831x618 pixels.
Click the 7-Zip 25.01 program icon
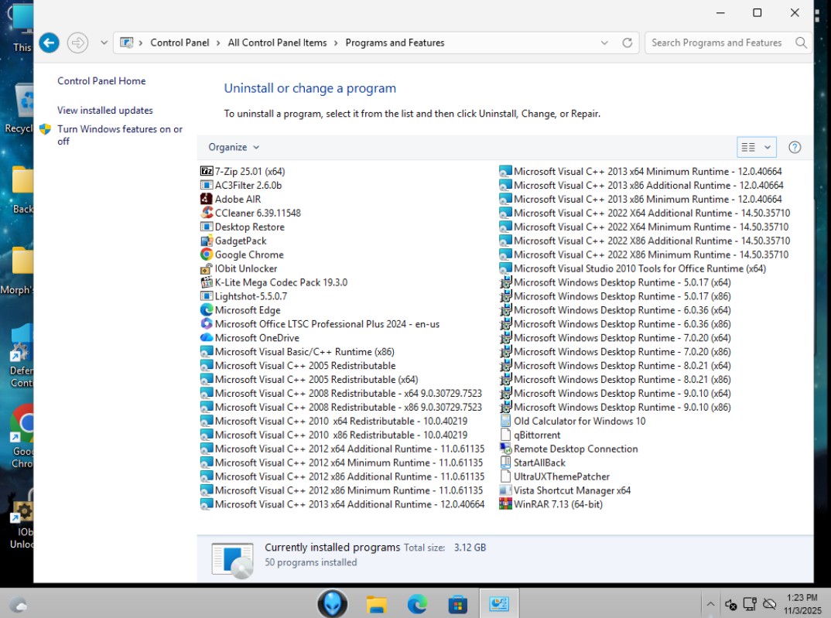pyautogui.click(x=206, y=171)
